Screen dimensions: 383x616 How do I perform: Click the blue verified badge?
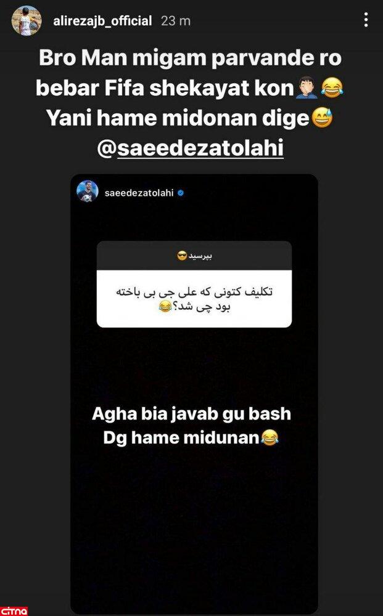pyautogui.click(x=181, y=193)
